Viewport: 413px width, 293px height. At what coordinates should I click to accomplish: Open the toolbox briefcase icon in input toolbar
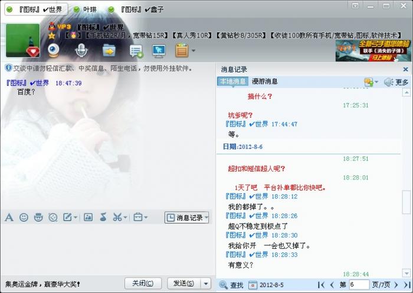click(138, 217)
